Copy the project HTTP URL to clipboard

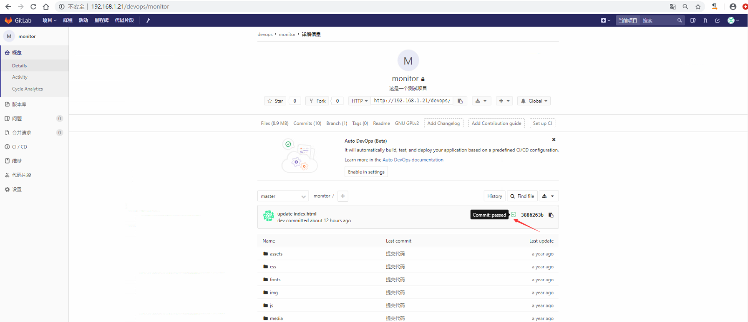coord(460,101)
